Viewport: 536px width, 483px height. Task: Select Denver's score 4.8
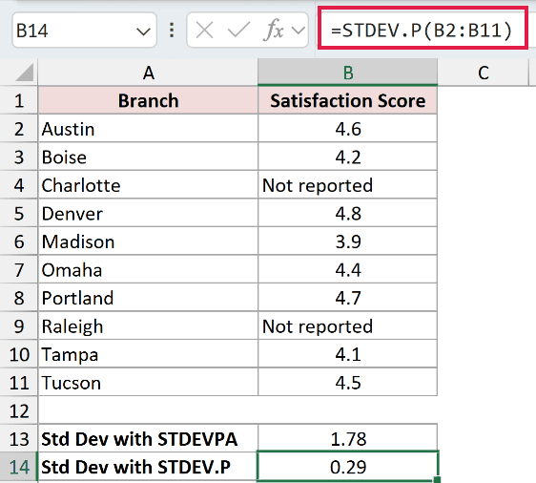pos(348,213)
